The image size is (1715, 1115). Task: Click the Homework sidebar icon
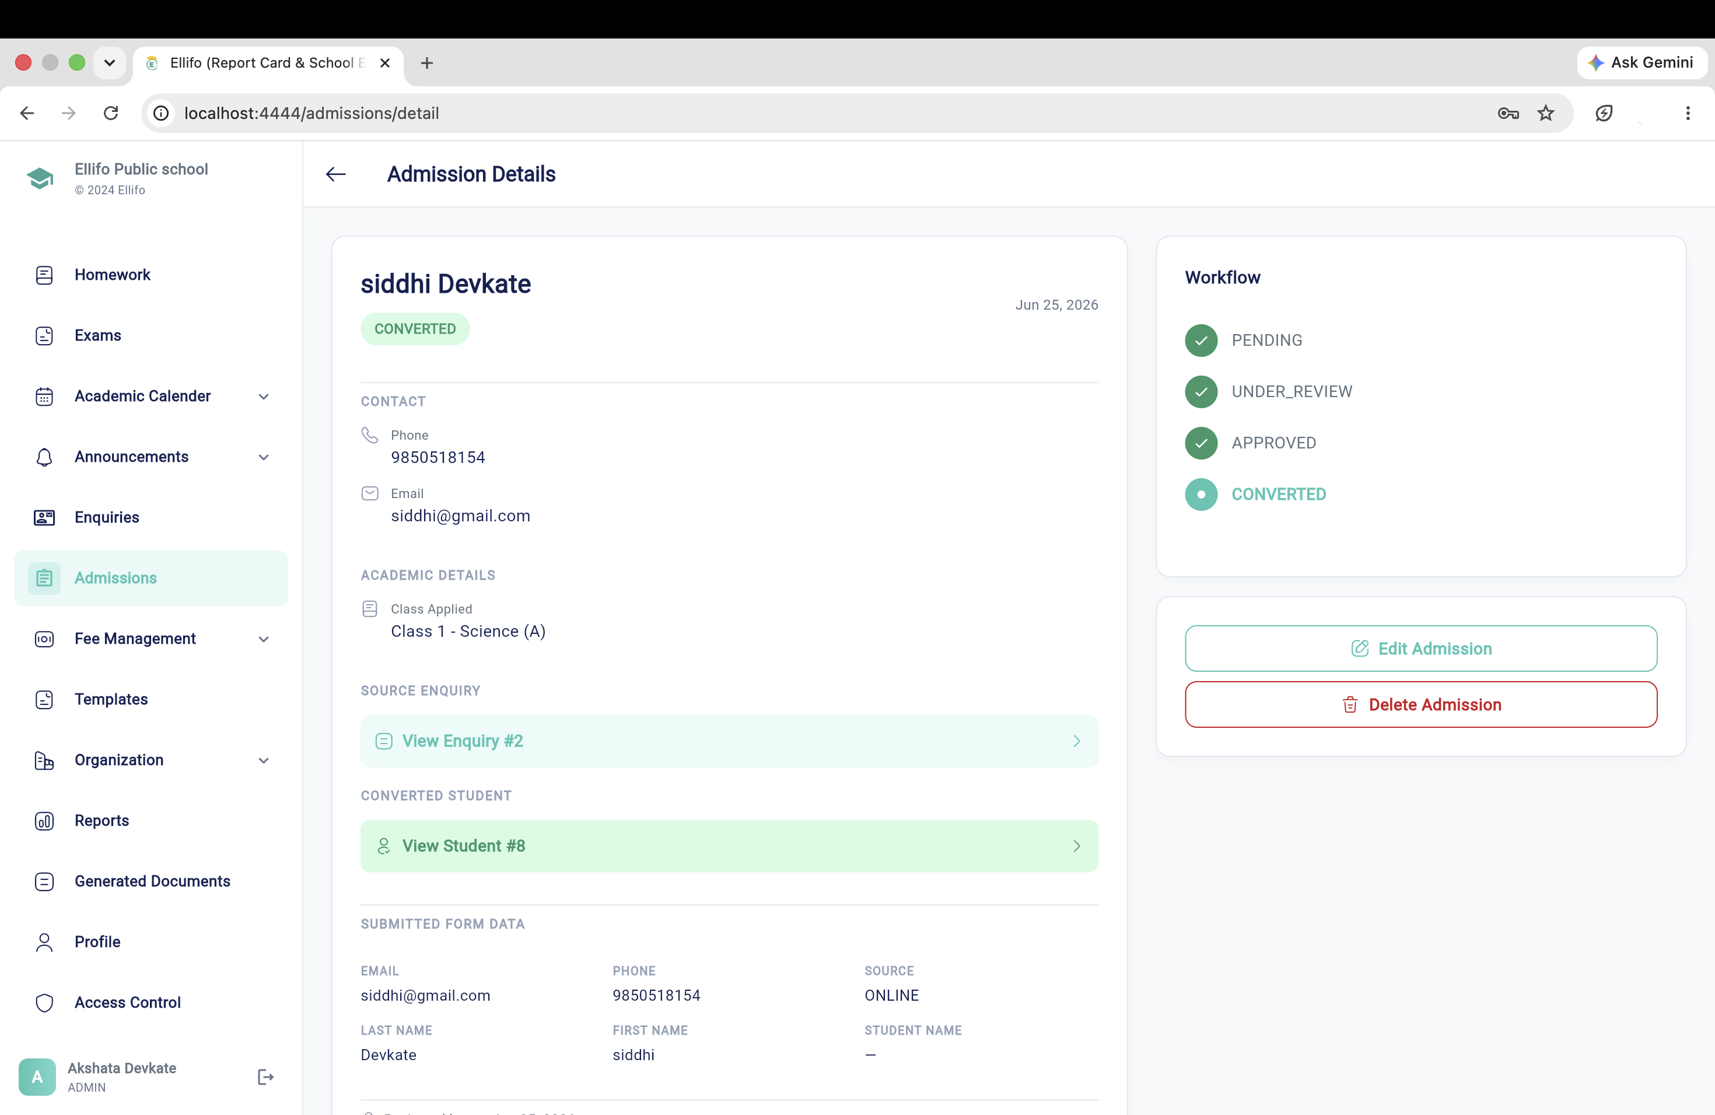(x=44, y=275)
